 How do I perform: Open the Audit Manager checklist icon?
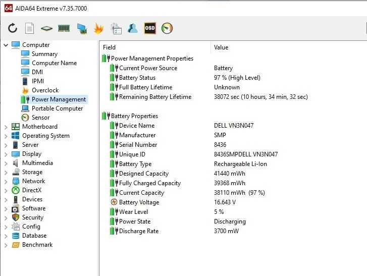pos(116,29)
